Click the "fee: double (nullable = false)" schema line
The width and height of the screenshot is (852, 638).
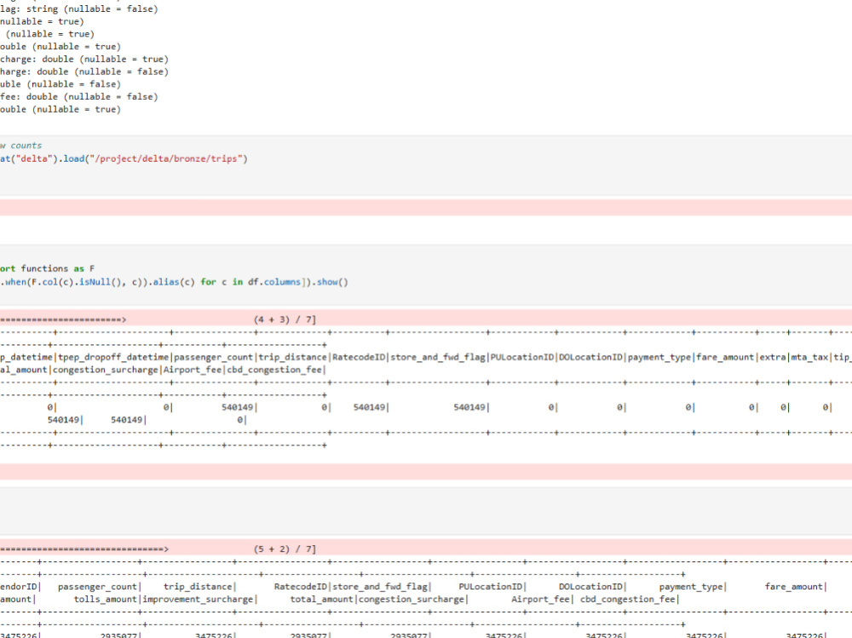click(78, 96)
